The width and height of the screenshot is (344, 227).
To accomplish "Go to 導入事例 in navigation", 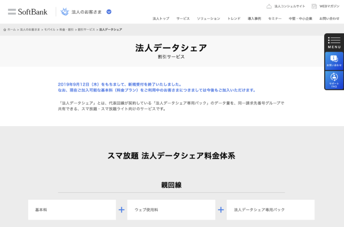I will pos(254,19).
